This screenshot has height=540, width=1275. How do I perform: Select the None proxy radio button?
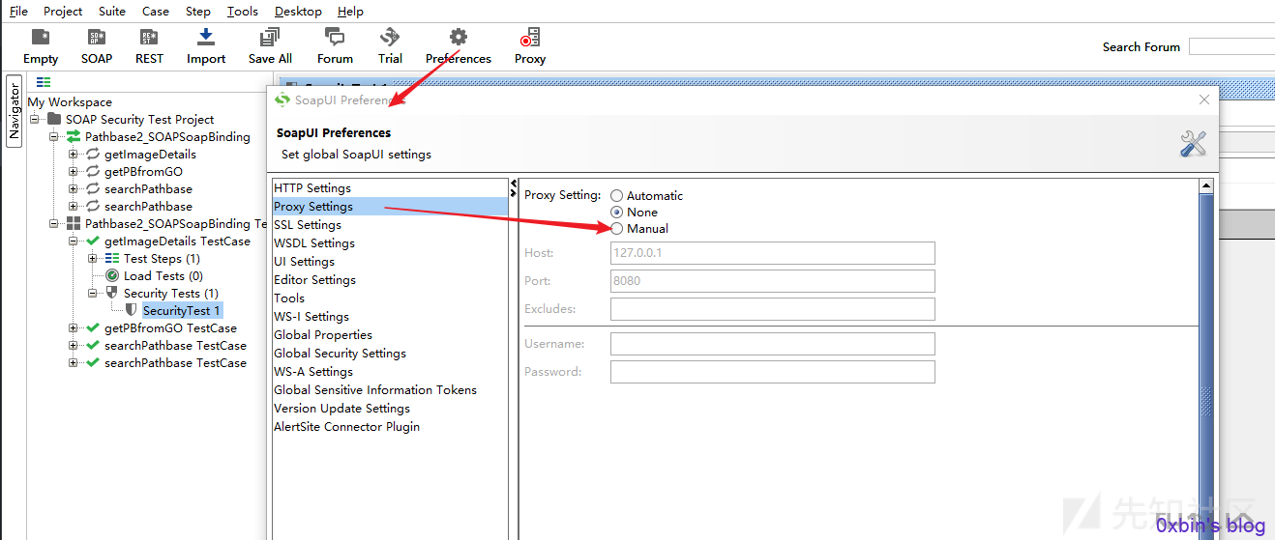point(616,212)
